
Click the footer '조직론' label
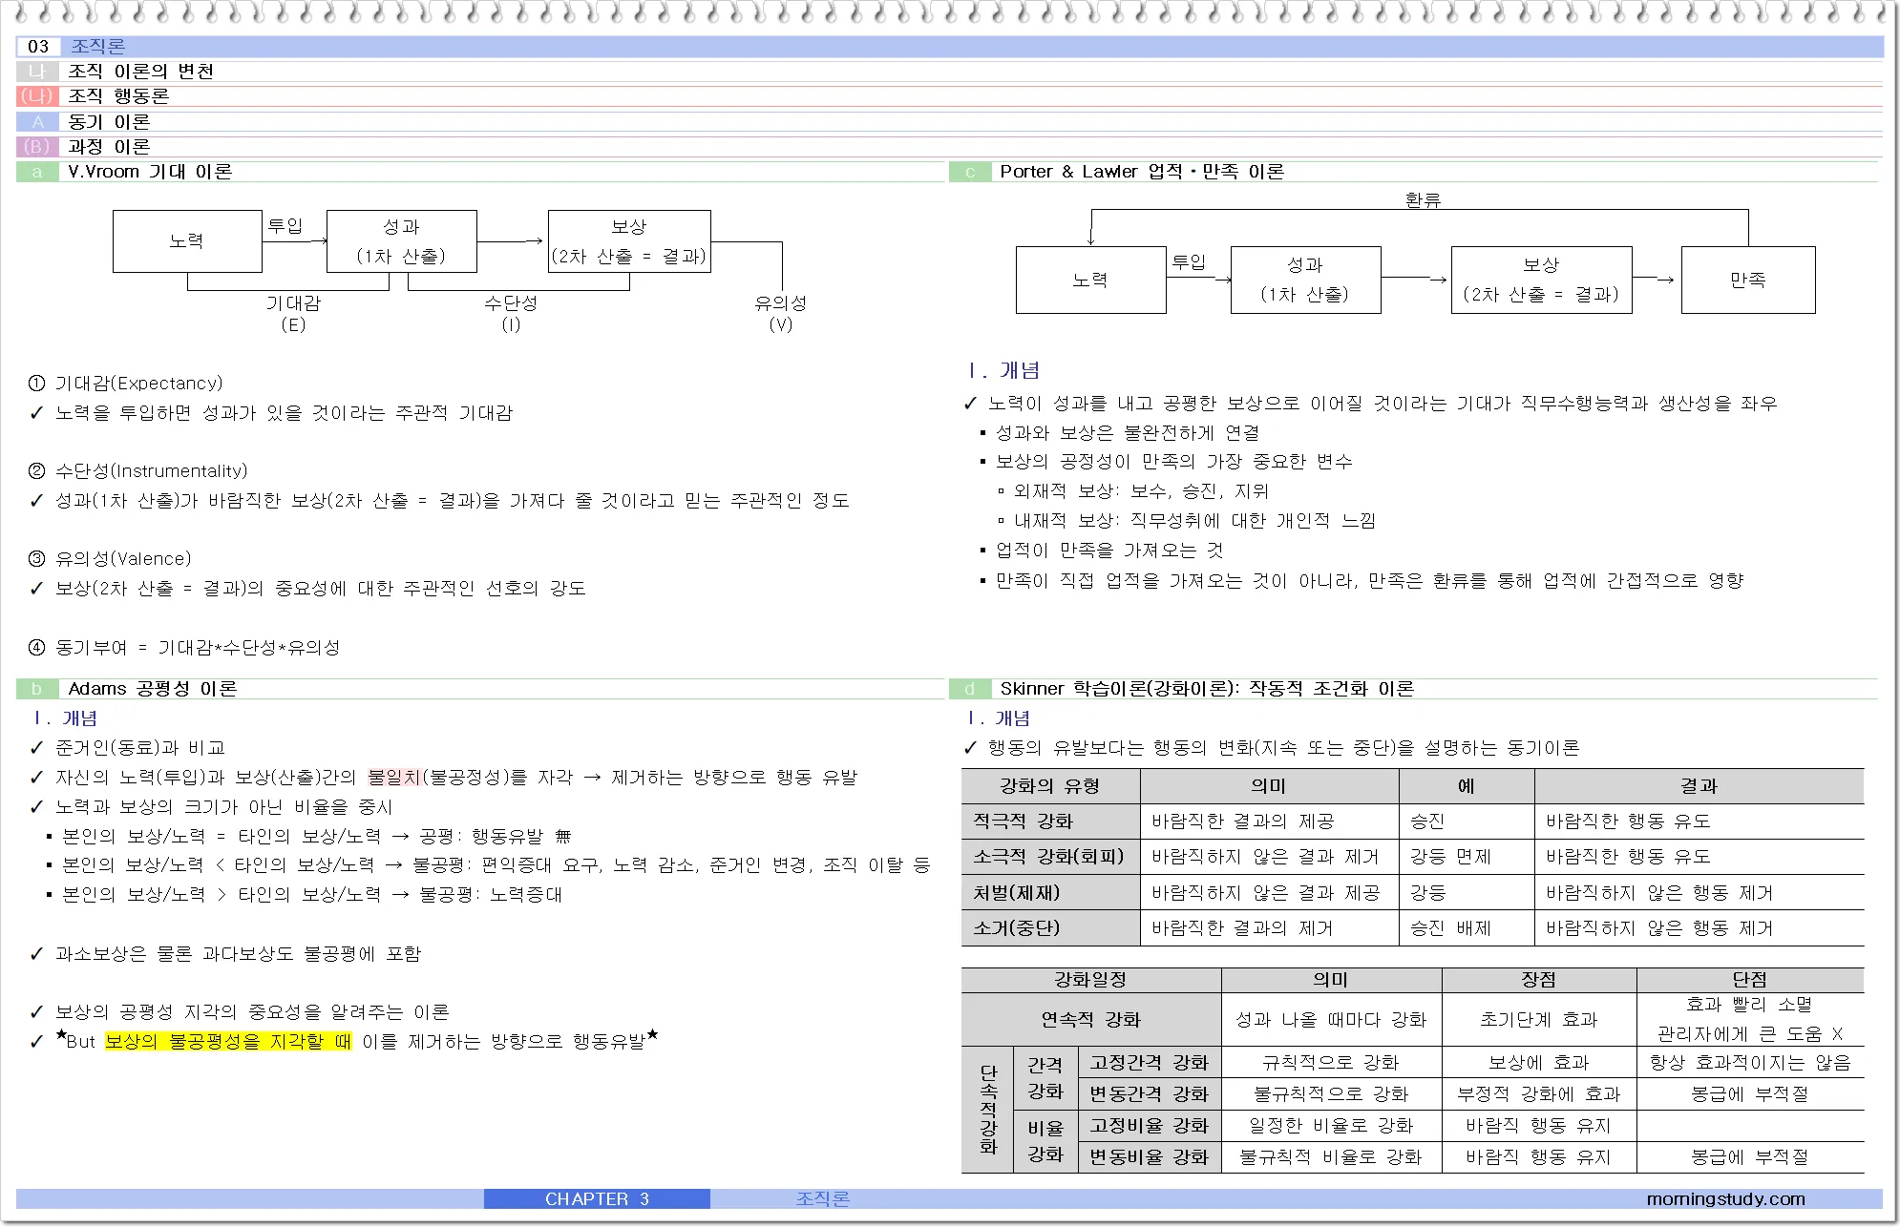[x=822, y=1199]
